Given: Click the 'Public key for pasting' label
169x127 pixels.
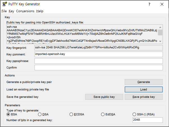Looking at the screenshot, I should click(45, 22).
